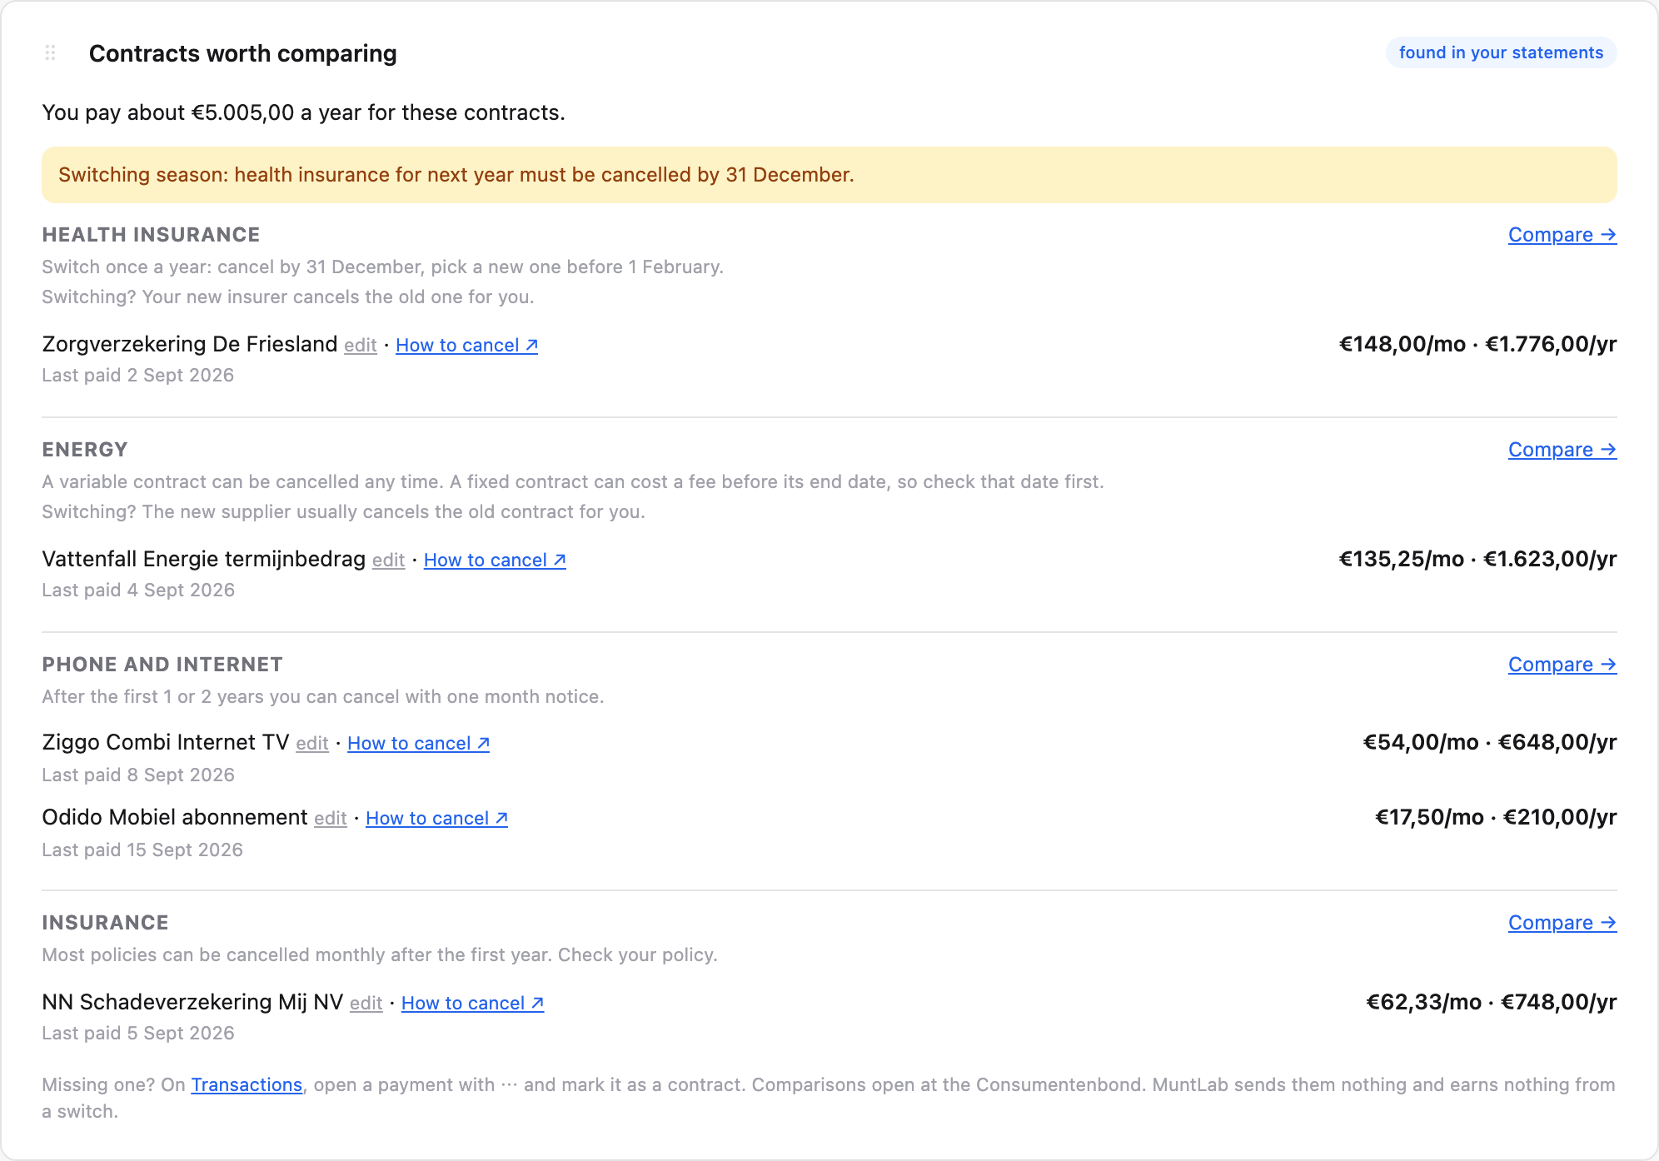Image resolution: width=1659 pixels, height=1161 pixels.
Task: Click 'Last paid 4 Sept 2026' text
Action: (138, 590)
